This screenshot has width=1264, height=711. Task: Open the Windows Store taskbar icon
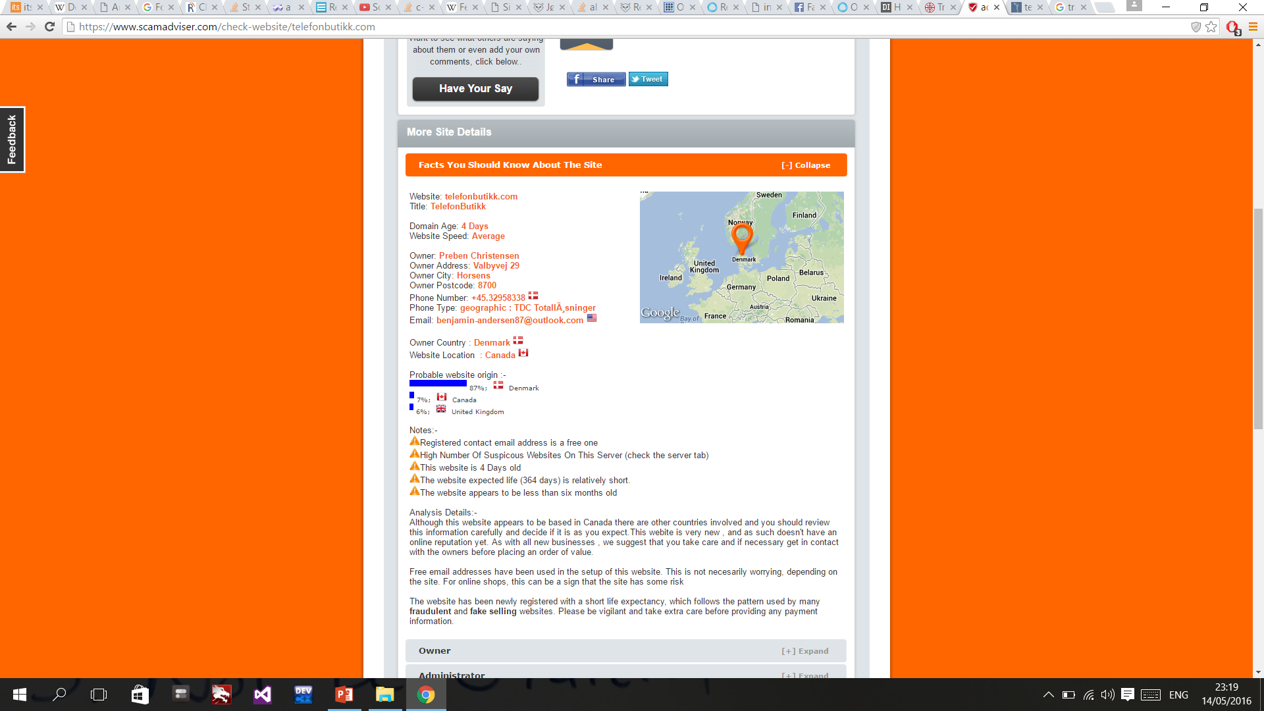[140, 695]
